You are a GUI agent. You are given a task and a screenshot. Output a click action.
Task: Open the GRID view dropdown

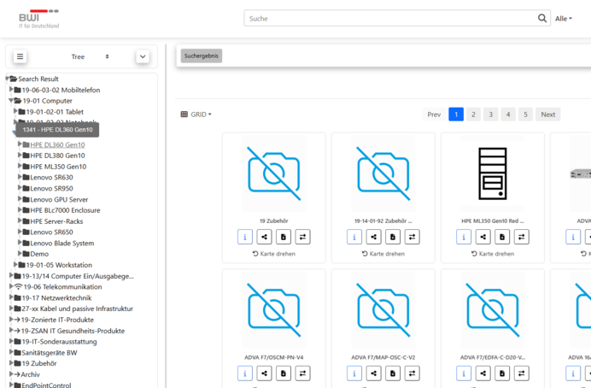point(196,115)
